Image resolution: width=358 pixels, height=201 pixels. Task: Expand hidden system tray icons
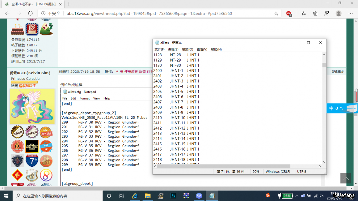(x=297, y=196)
